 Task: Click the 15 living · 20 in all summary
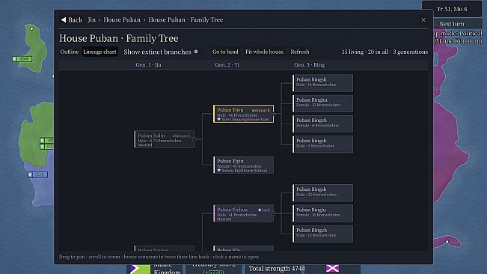coord(385,52)
